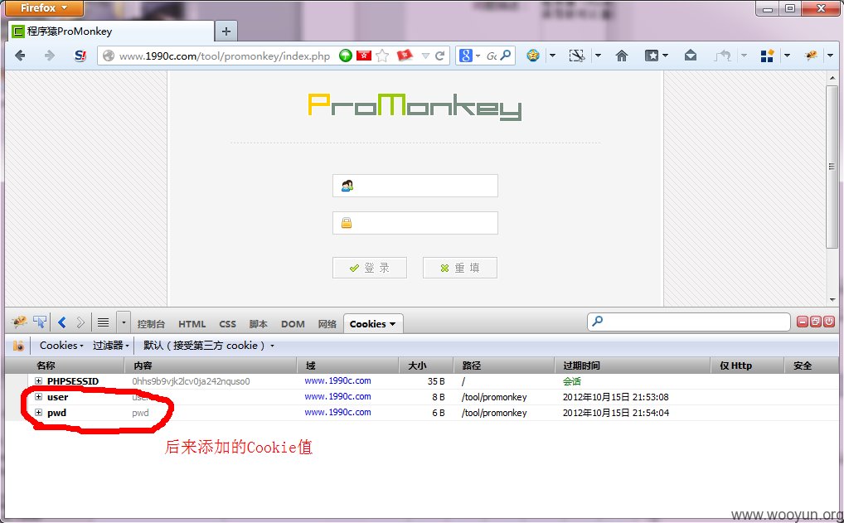The width and height of the screenshot is (844, 523).
Task: Select the Cookies tab
Action: pyautogui.click(x=373, y=324)
